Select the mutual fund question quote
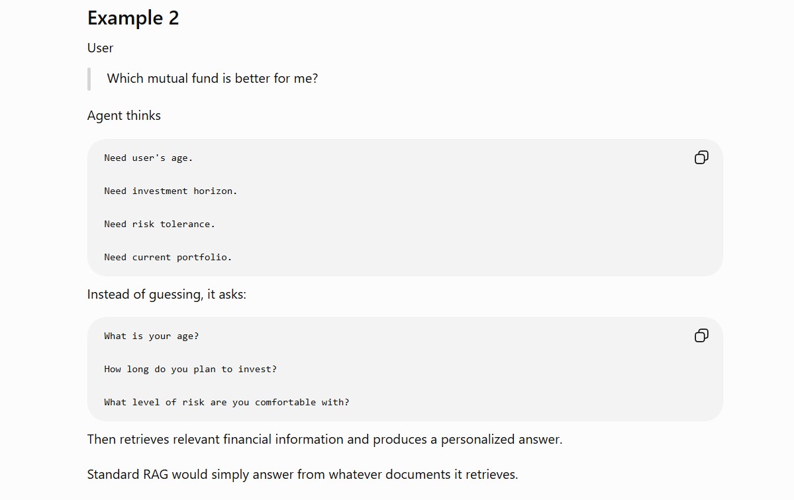 (212, 79)
